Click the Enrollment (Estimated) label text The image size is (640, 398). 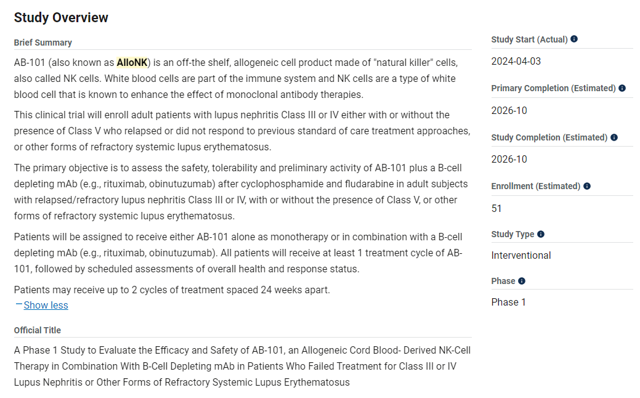[535, 186]
